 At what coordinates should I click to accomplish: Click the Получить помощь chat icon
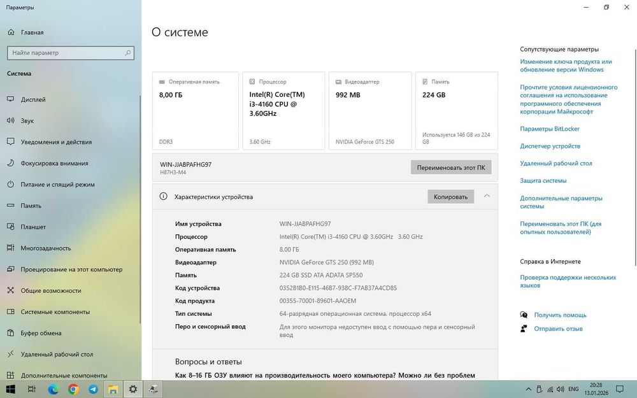point(524,315)
